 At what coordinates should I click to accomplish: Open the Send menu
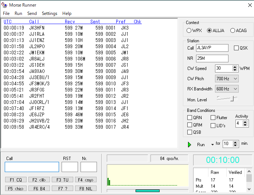32,13
